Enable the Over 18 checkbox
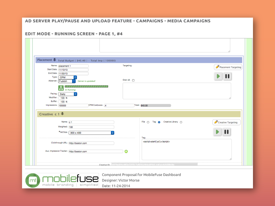This screenshot has height=206, width=275. pos(133,80)
